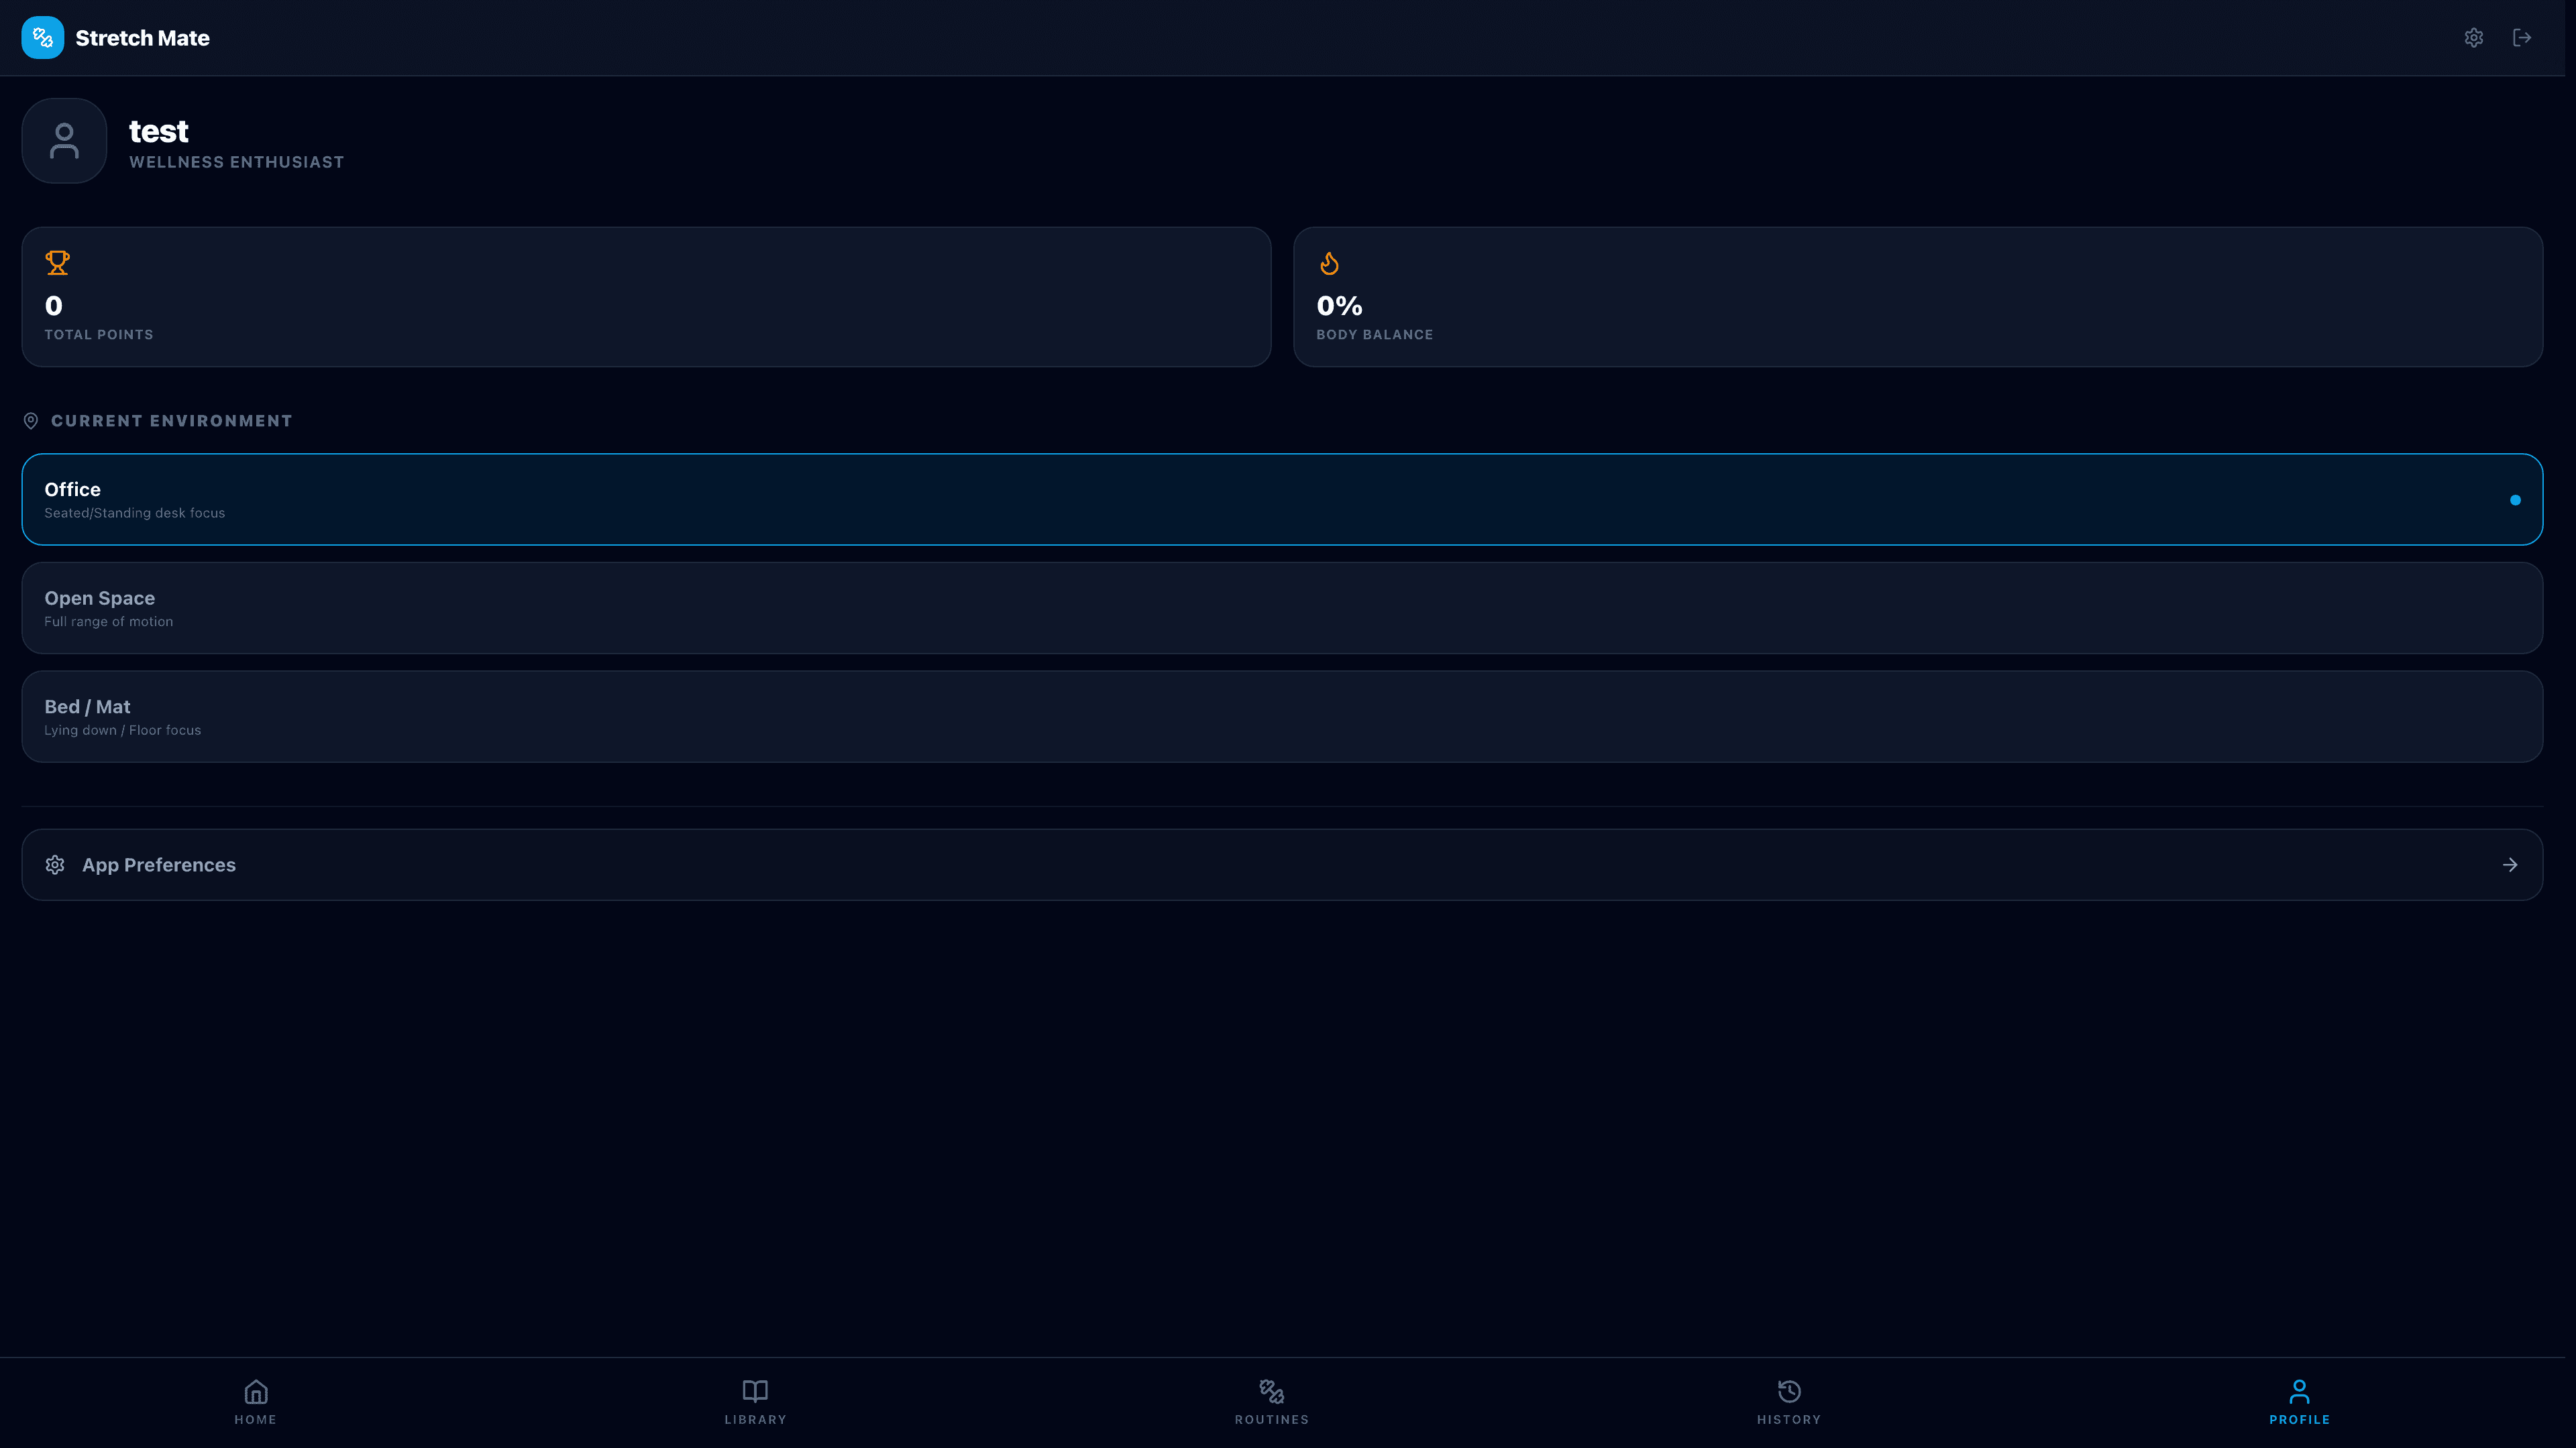This screenshot has height=1448, width=2576.
Task: Open the ROUTINES tab label
Action: coord(1272,1419)
